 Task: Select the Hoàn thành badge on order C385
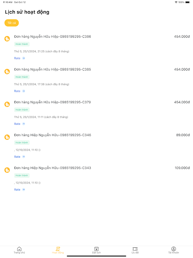pos(22,77)
